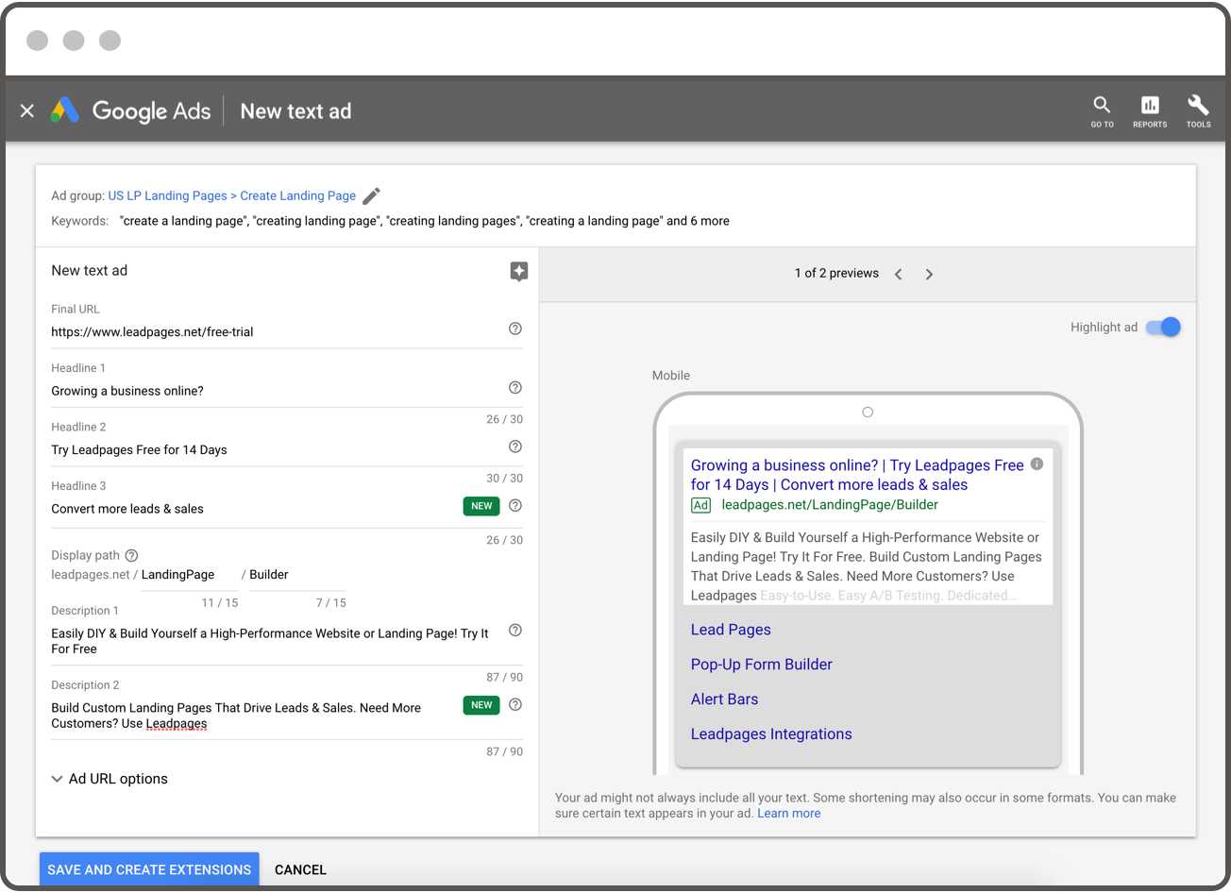Click the info icon on the preview headline
This screenshot has height=893, width=1231.
click(1036, 464)
